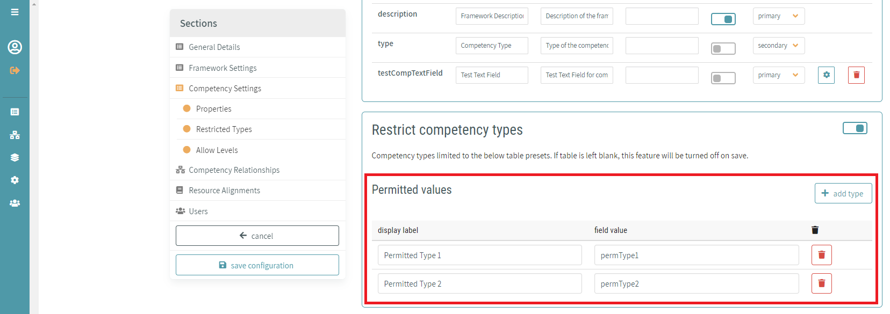This screenshot has width=890, height=314.
Task: Edit the permType2 field value
Action: click(697, 283)
